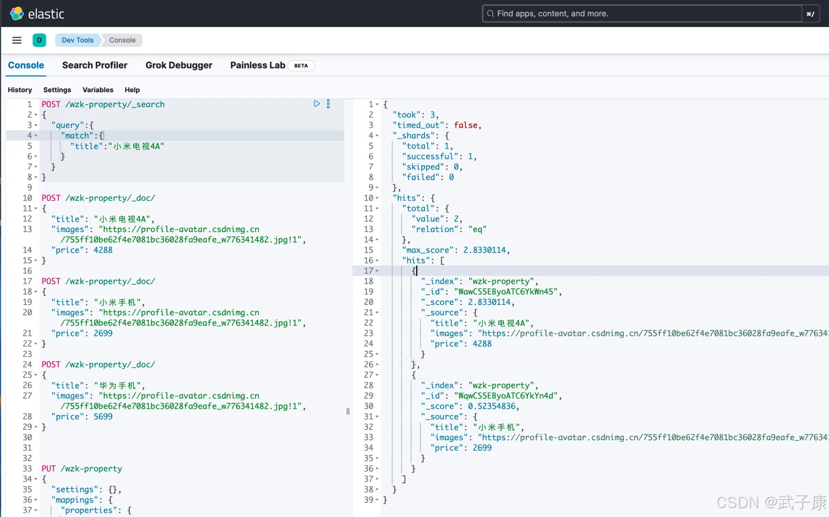The width and height of the screenshot is (829, 517).
Task: Switch to the Search Profiler tab
Action: point(95,65)
